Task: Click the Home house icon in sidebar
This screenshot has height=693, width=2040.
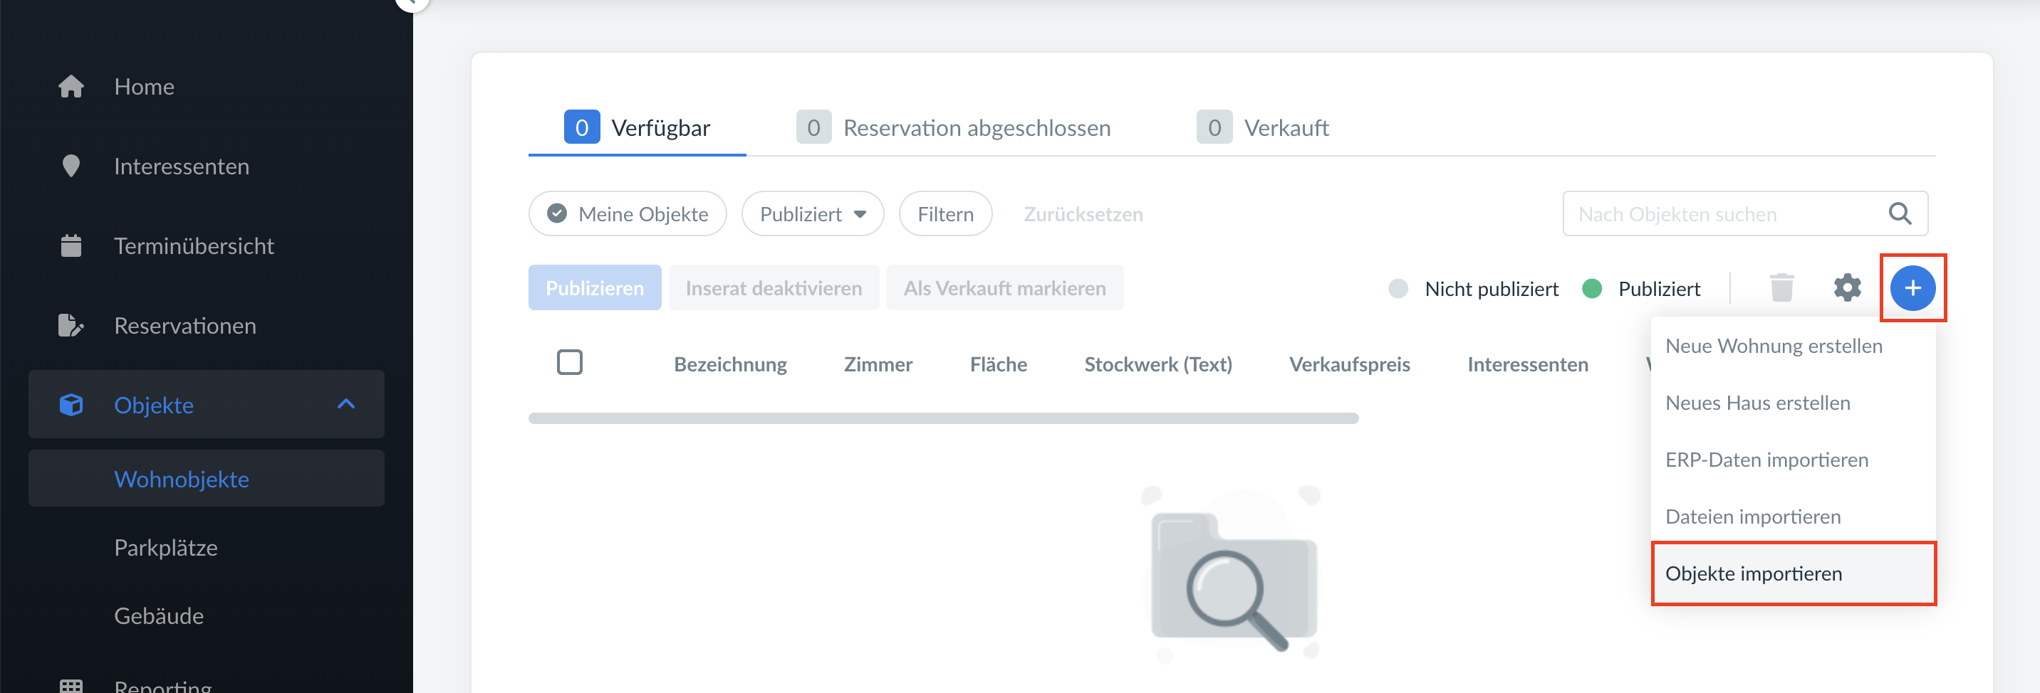Action: (x=71, y=86)
